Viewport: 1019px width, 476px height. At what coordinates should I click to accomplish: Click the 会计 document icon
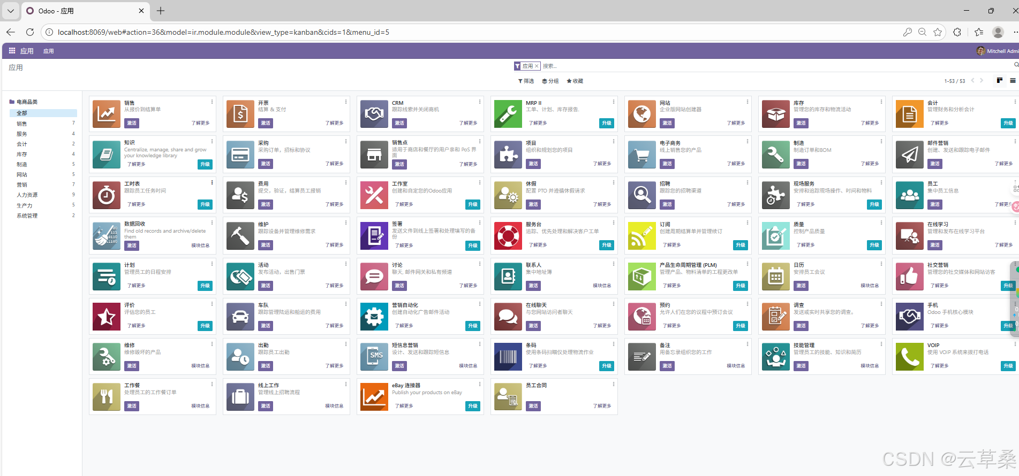coord(909,114)
